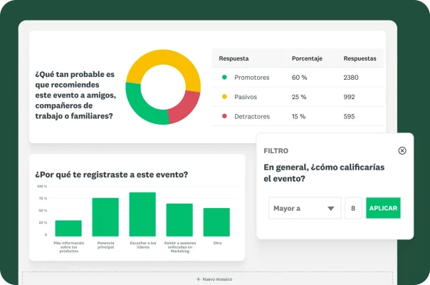The image size is (430, 285).
Task: Add a Nuevo mosaico tile
Action: (x=214, y=279)
